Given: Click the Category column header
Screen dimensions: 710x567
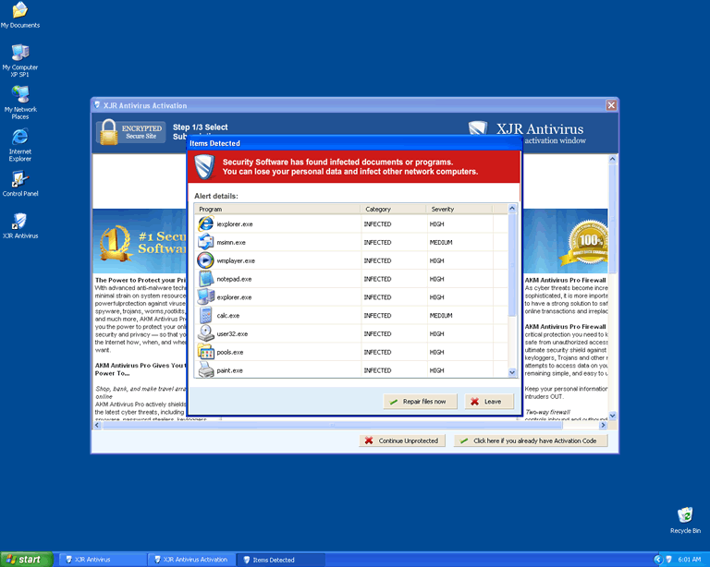Looking at the screenshot, I should pyautogui.click(x=393, y=210).
